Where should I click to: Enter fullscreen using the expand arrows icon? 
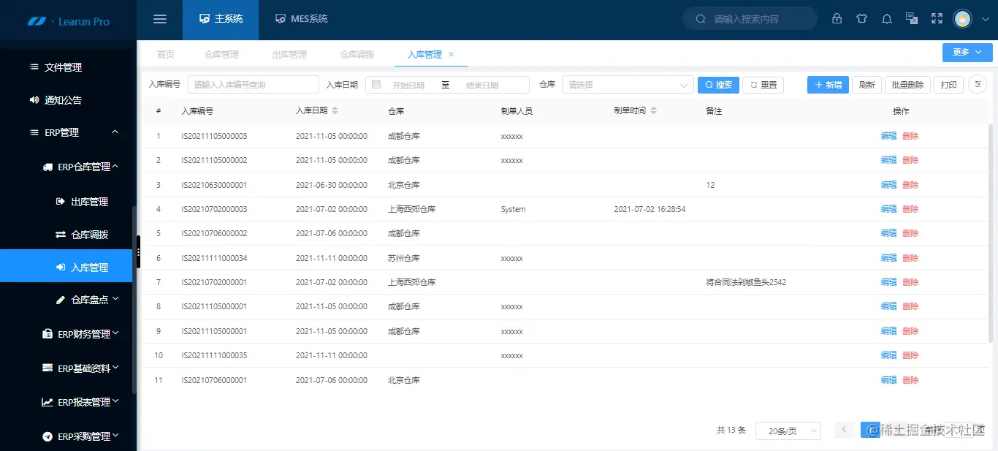tap(936, 18)
